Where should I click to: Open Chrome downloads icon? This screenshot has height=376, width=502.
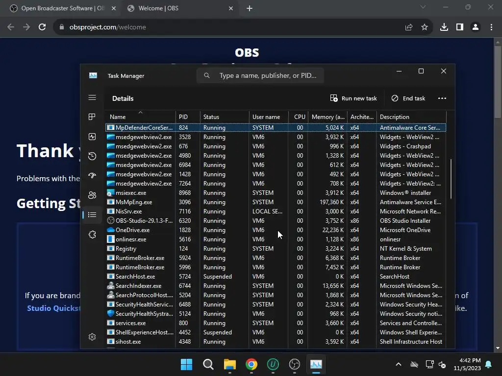click(444, 27)
